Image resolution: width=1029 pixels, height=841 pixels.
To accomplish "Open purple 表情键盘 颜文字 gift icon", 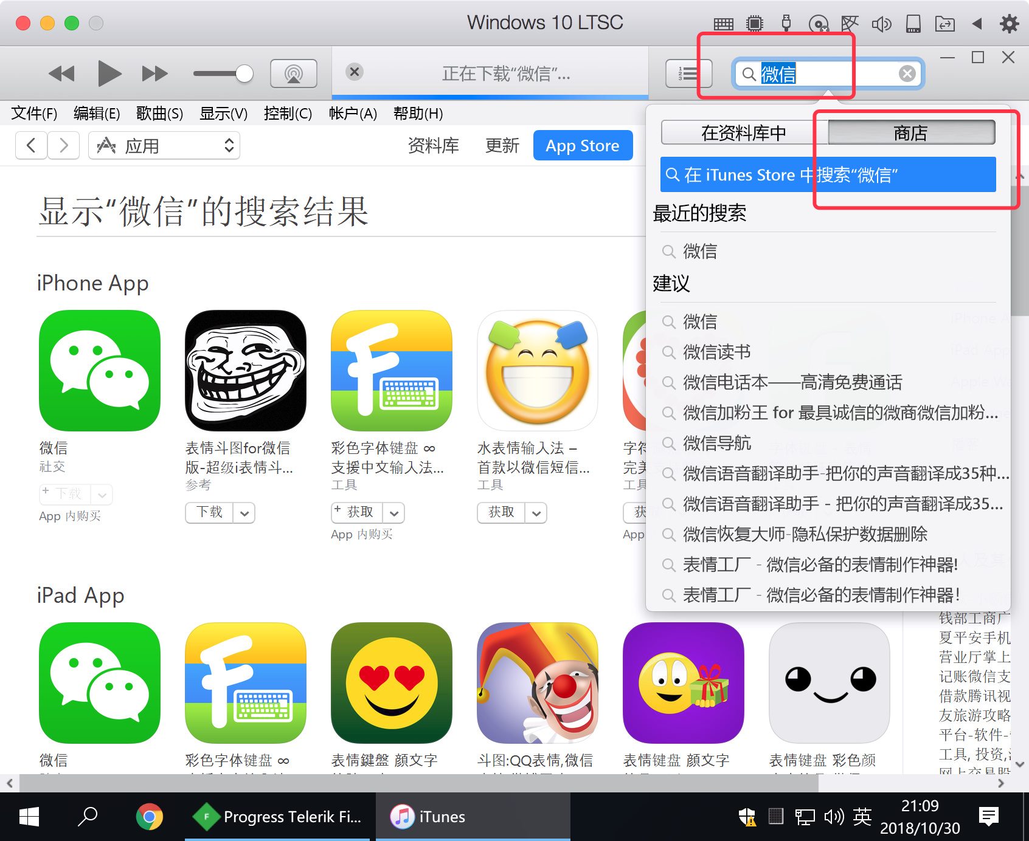I will (684, 683).
